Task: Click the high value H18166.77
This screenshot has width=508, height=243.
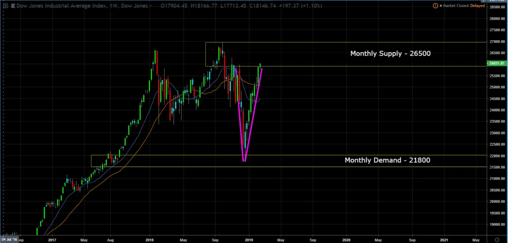Action: (x=204, y=6)
